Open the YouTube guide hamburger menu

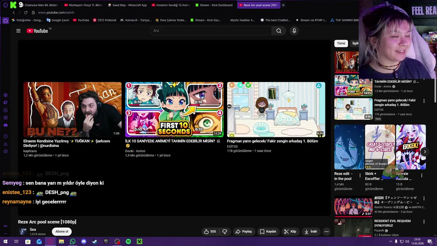click(18, 31)
